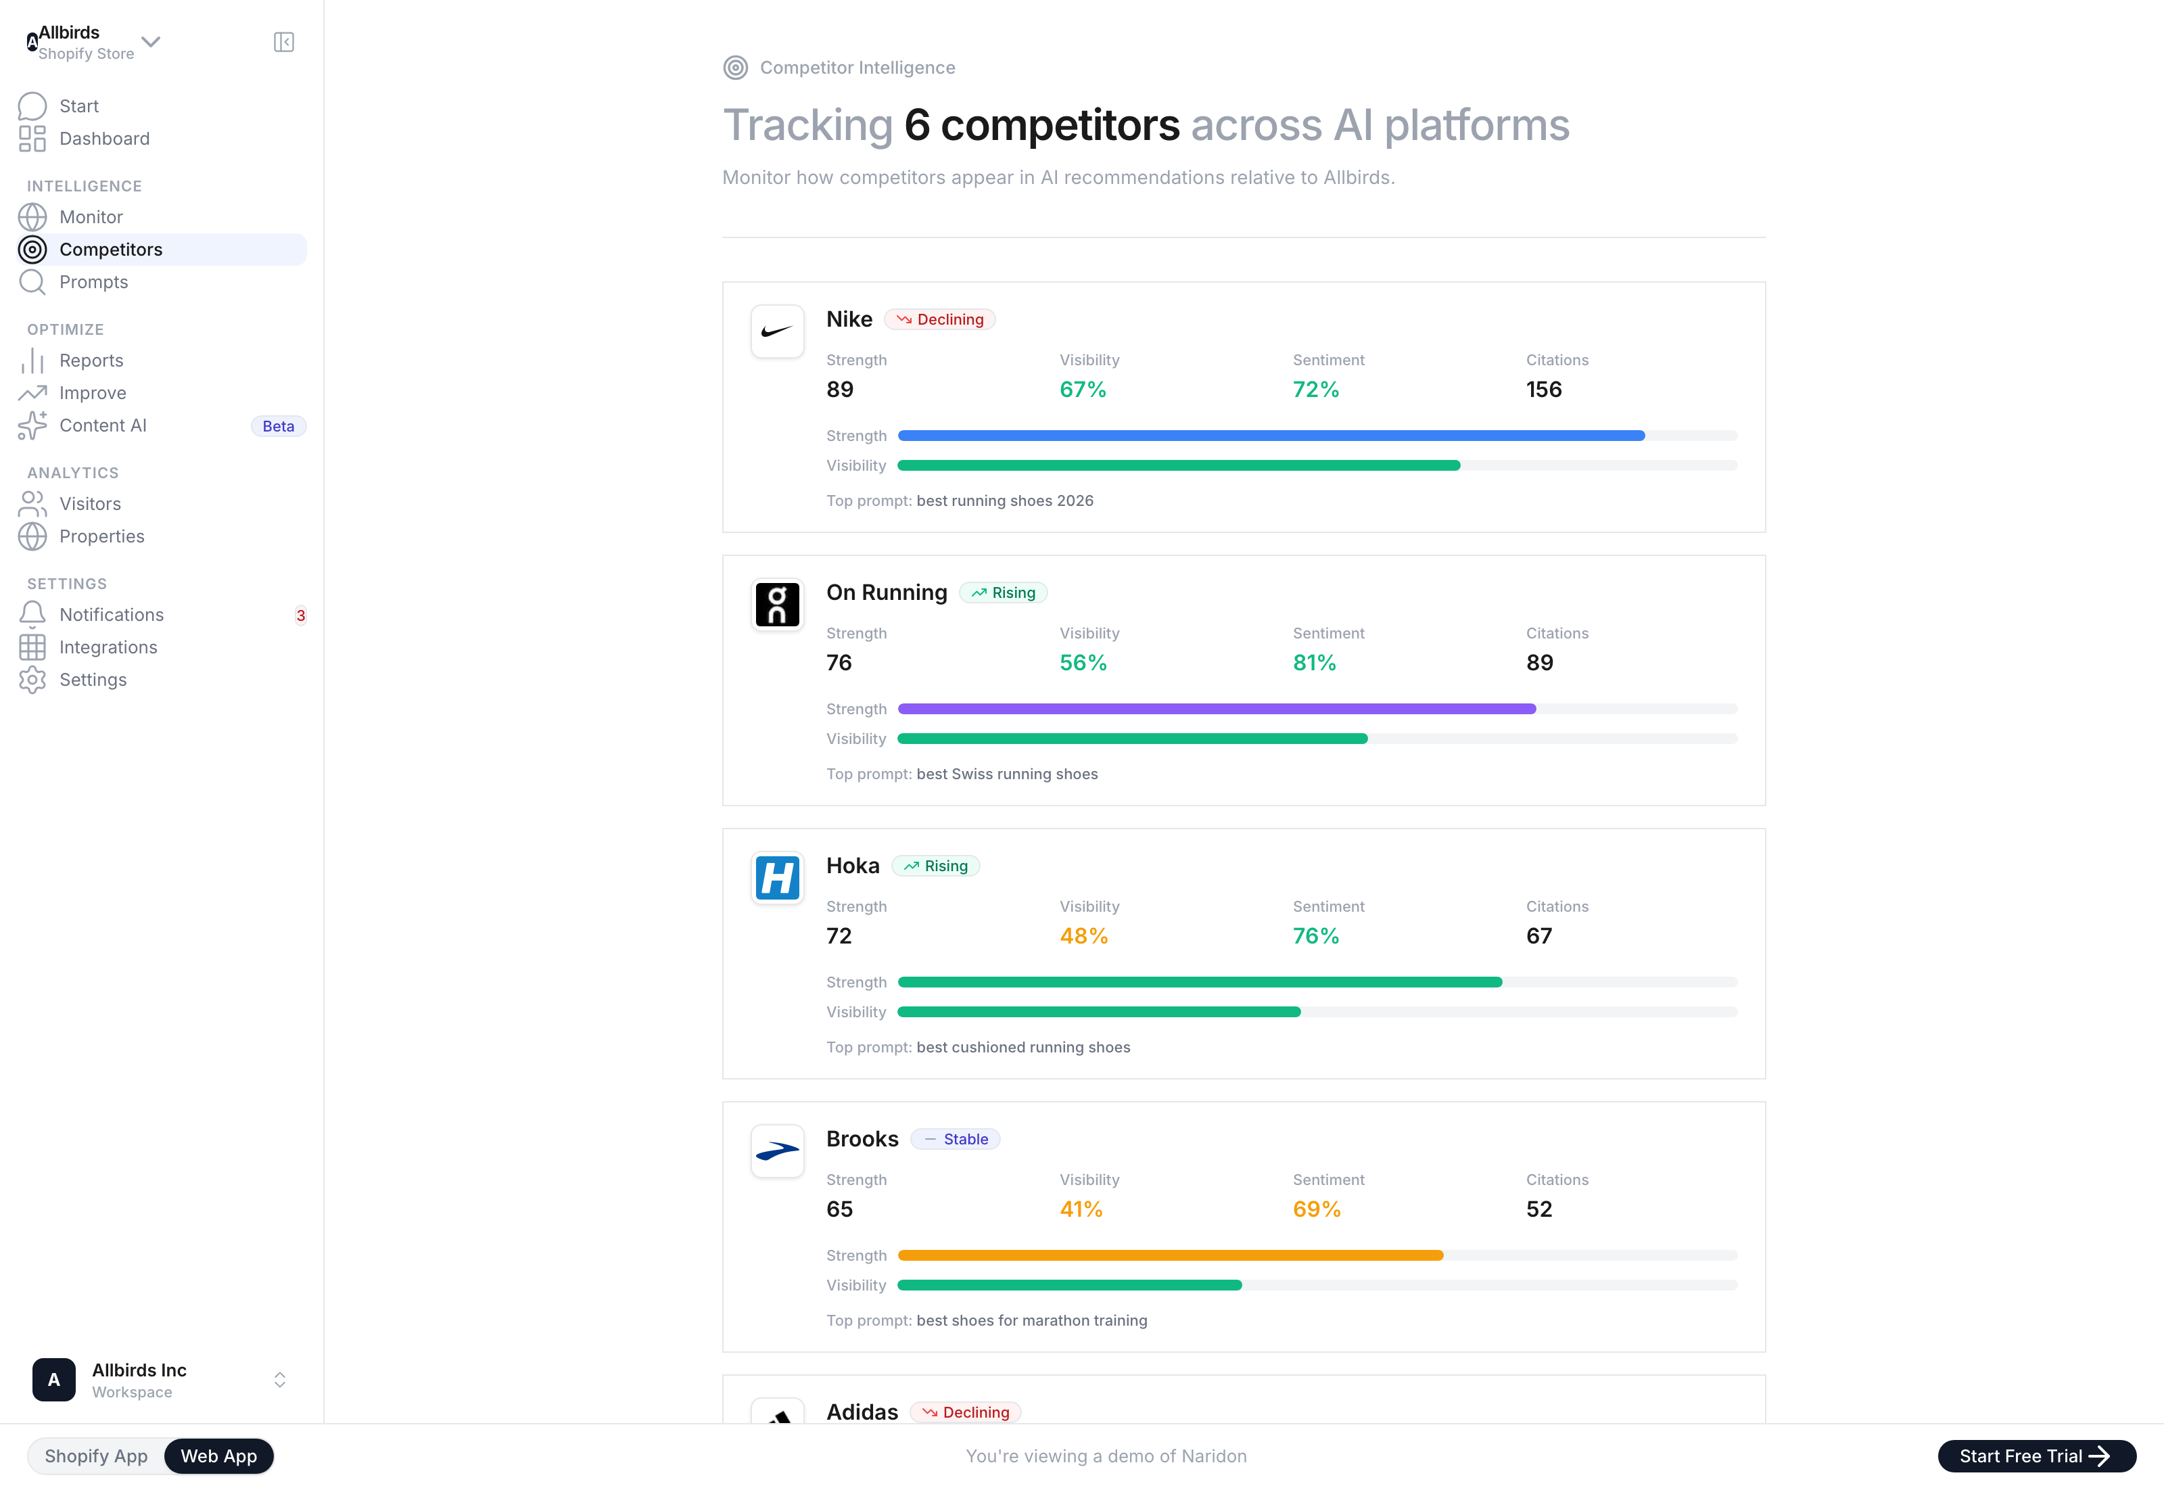Click Nike's top prompt 'best running shoes 2026'
The height and width of the screenshot is (1488, 2164).
pyautogui.click(x=1005, y=501)
